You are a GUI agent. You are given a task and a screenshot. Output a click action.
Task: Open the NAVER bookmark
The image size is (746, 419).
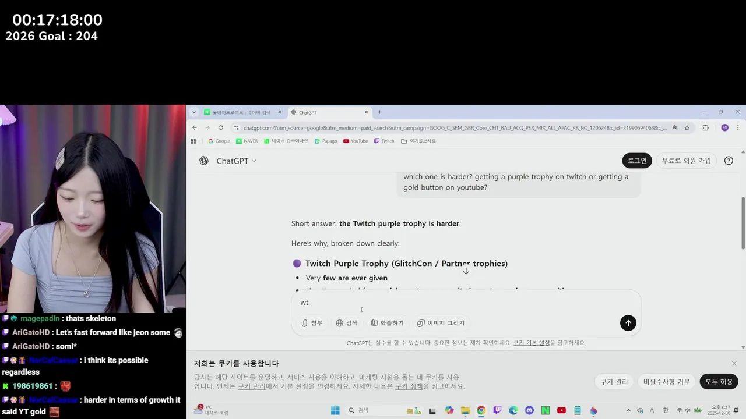tap(247, 141)
